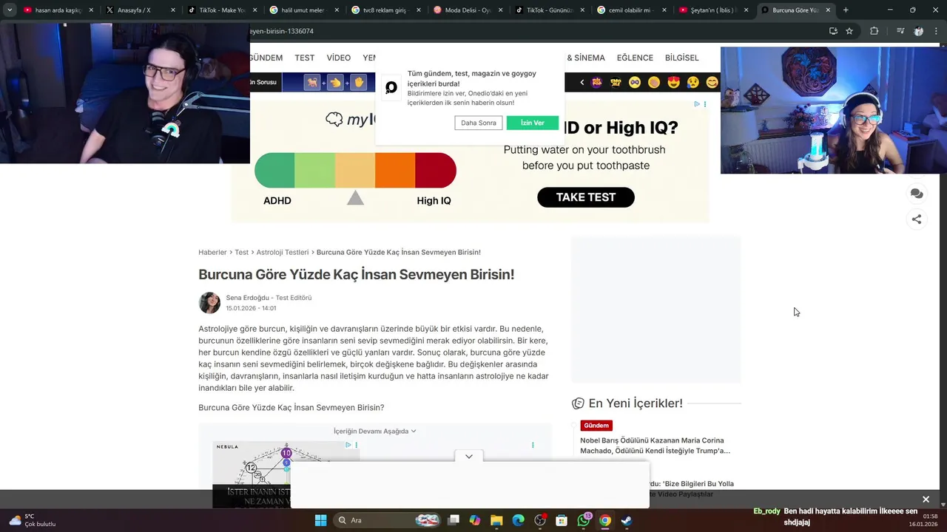Image resolution: width=947 pixels, height=532 pixels.
Task: Click the article title 'Burcuna Göre Yüzde Kaç İnsan Sevmeyen Birisin!'
Action: coord(356,274)
